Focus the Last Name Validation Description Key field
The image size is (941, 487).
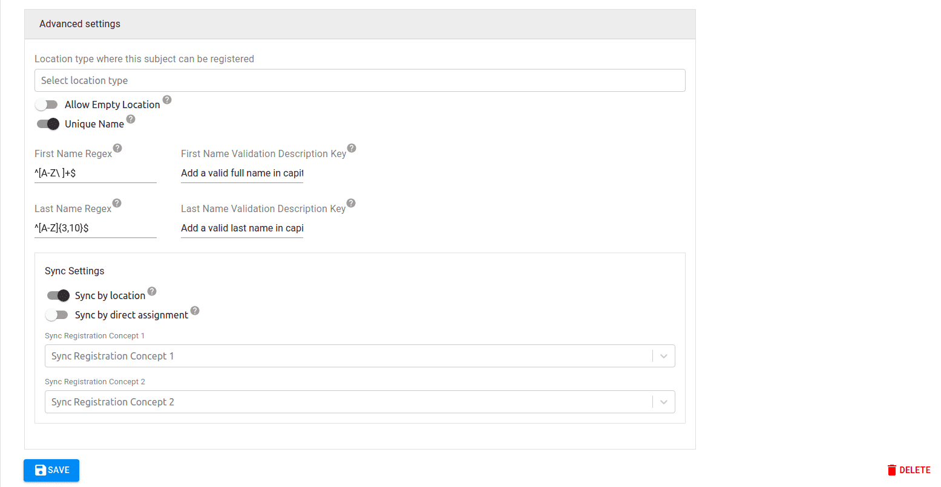tap(242, 228)
